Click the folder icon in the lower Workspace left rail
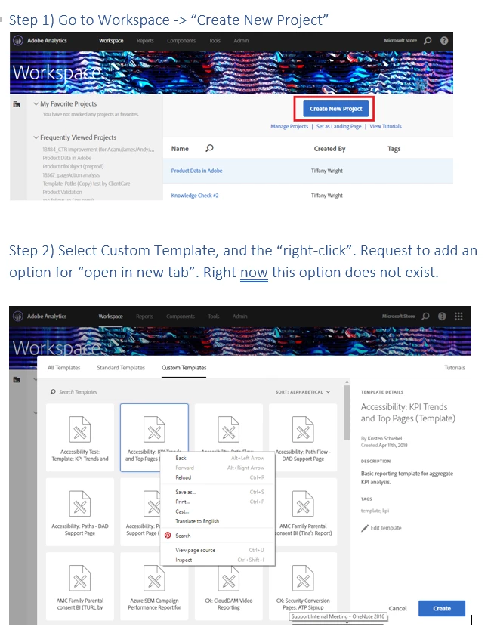494x633 pixels. pyautogui.click(x=17, y=379)
